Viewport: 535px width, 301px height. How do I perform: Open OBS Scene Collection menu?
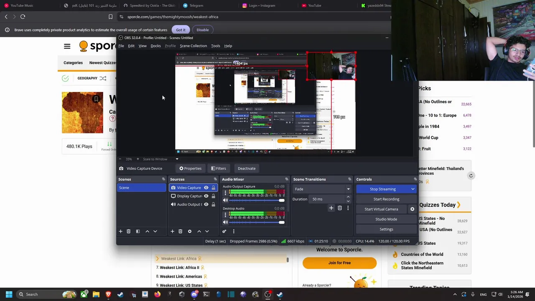pos(193,46)
